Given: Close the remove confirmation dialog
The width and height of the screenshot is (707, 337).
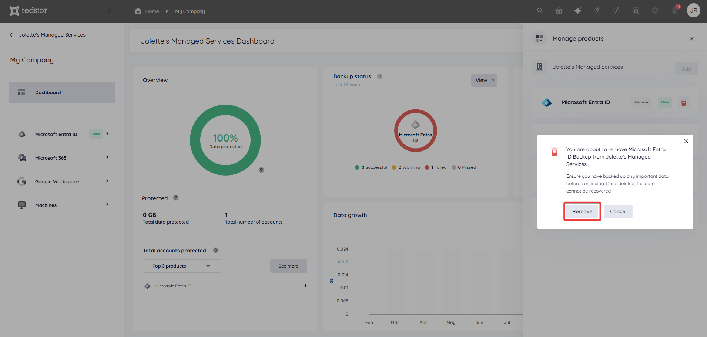Looking at the screenshot, I should pyautogui.click(x=686, y=141).
